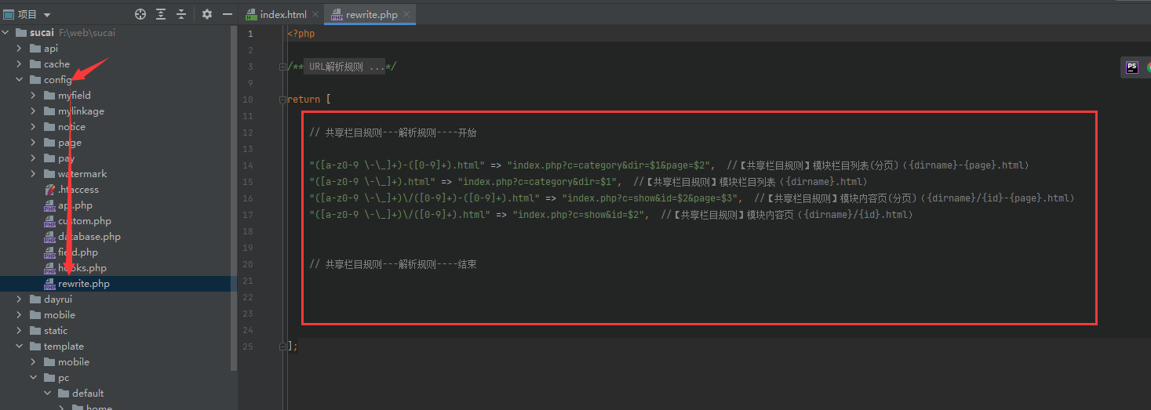
Task: Open project panel settings gear
Action: (207, 14)
